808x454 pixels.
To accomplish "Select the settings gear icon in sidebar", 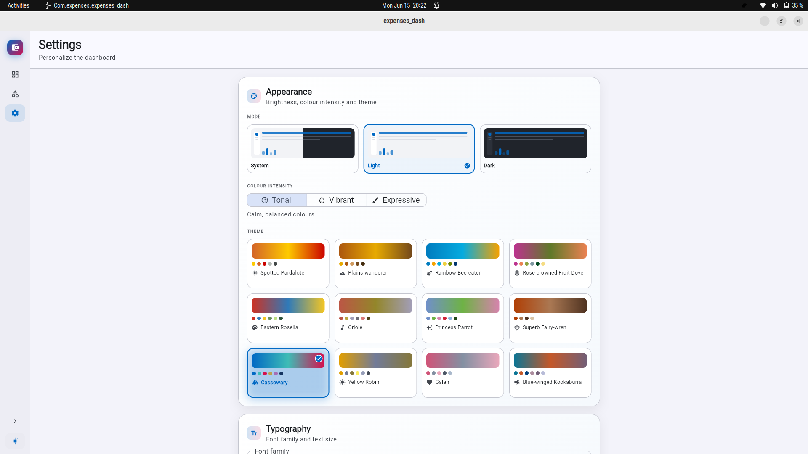I will (x=15, y=113).
